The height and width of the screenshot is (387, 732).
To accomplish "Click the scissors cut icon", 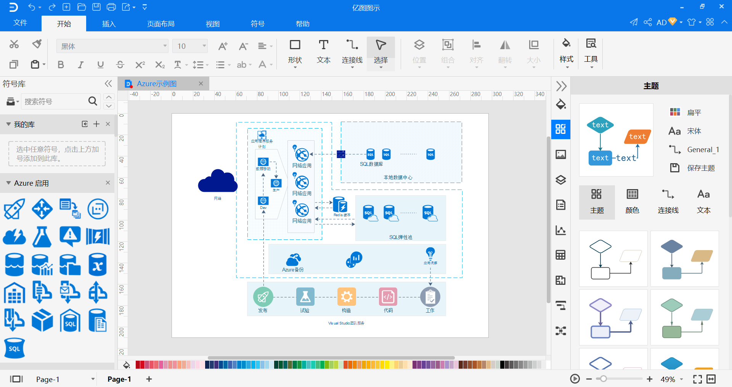I will coord(14,44).
